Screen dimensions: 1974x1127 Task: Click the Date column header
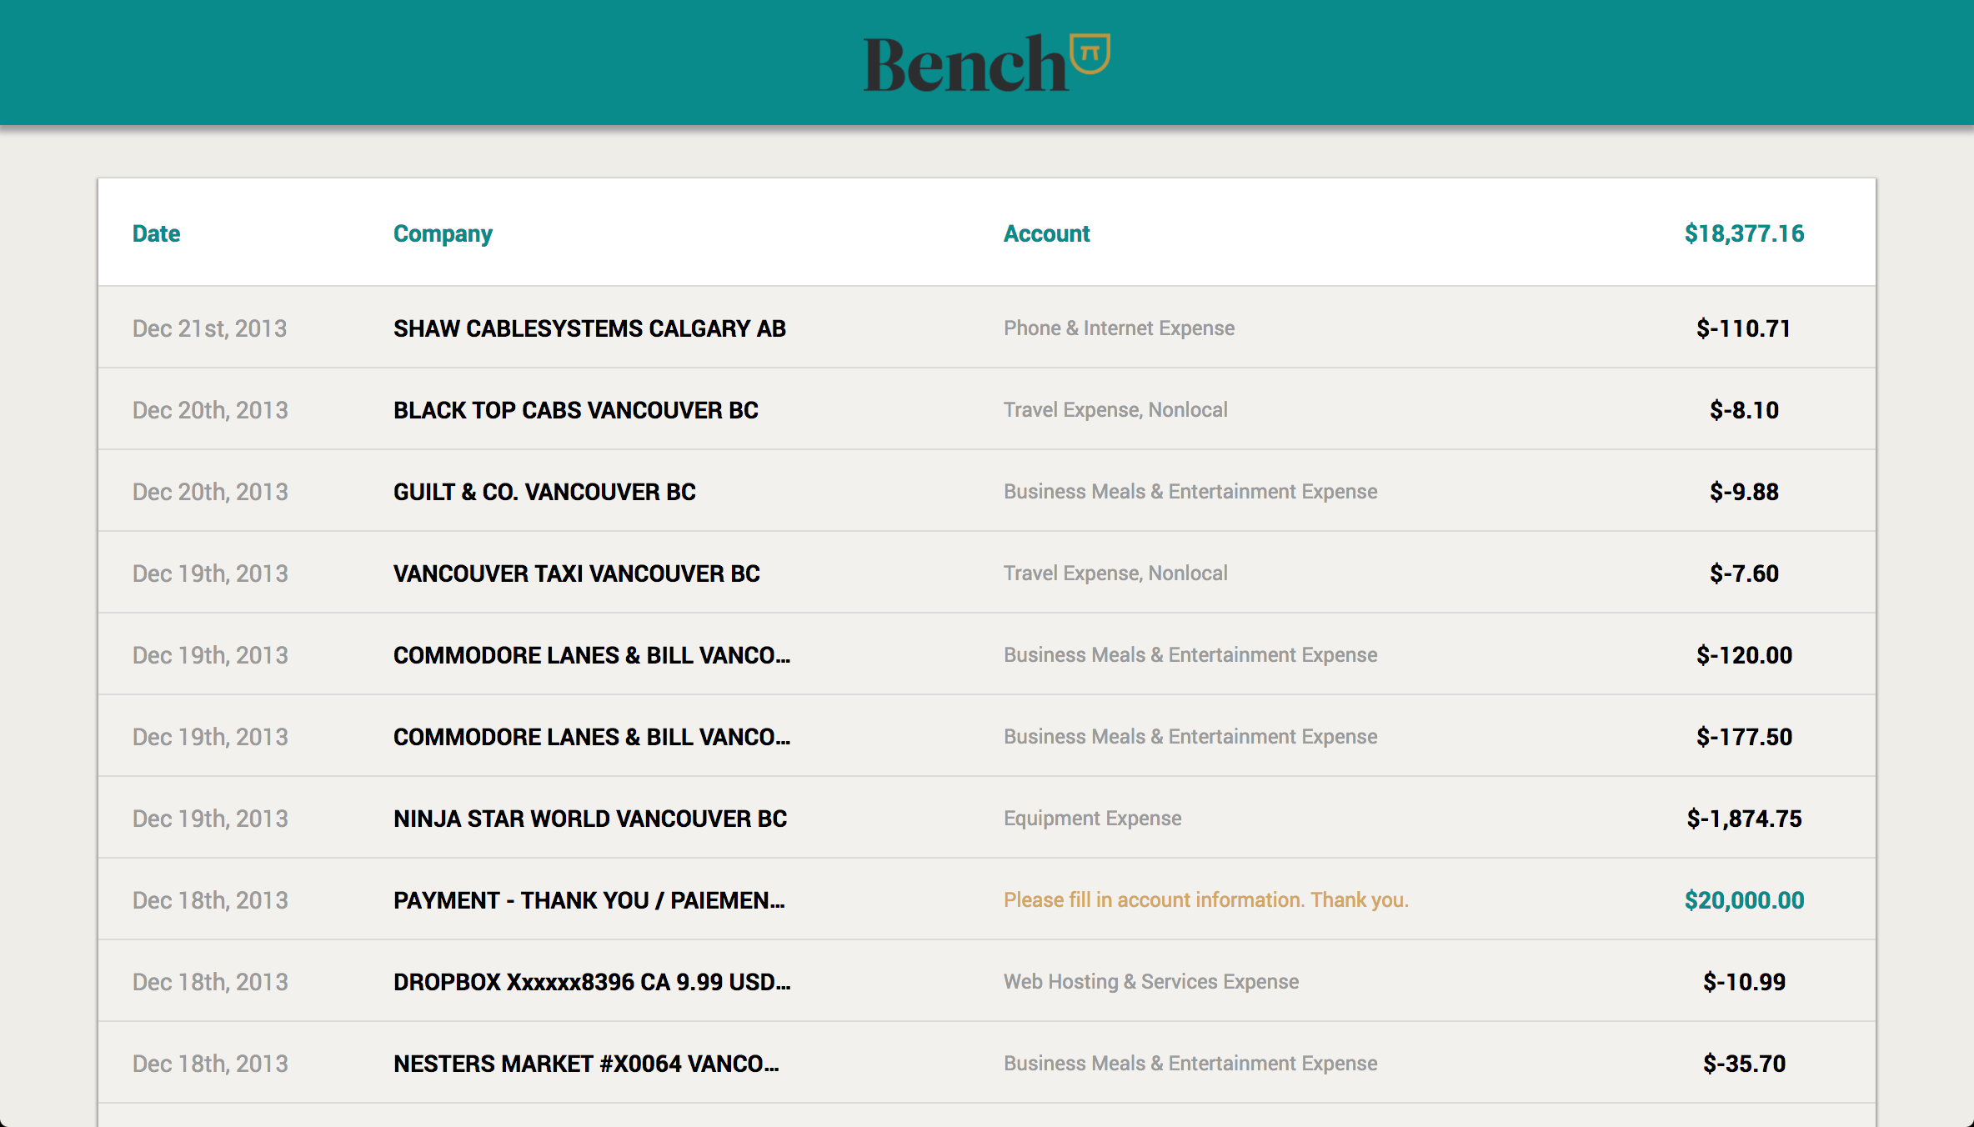156,233
